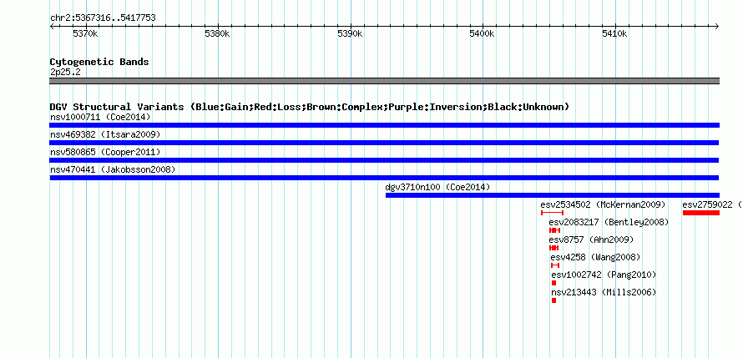The height and width of the screenshot is (358, 743).
Task: Click the Cytogenetic Bands track title
Action: pos(99,62)
